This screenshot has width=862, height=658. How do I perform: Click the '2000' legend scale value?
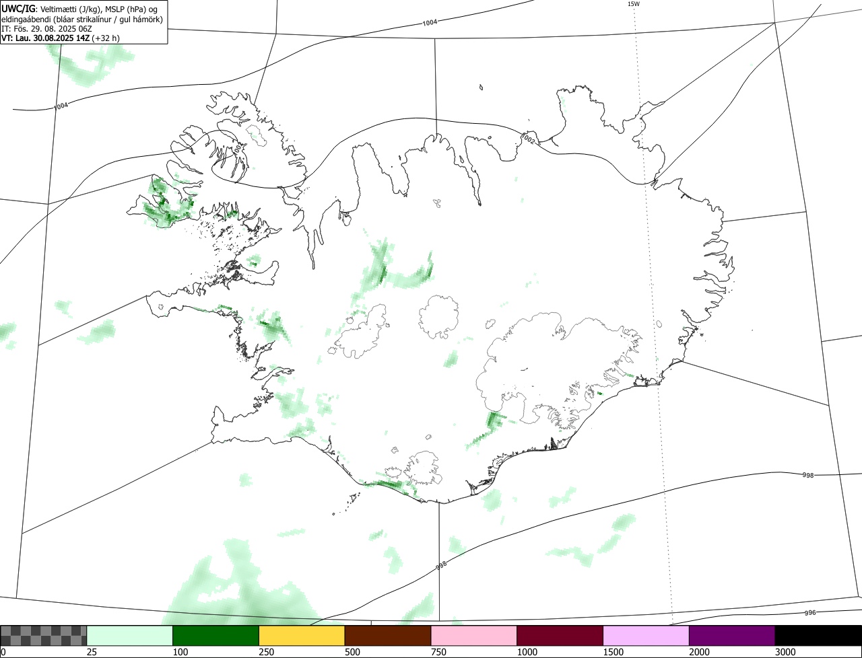[699, 652]
